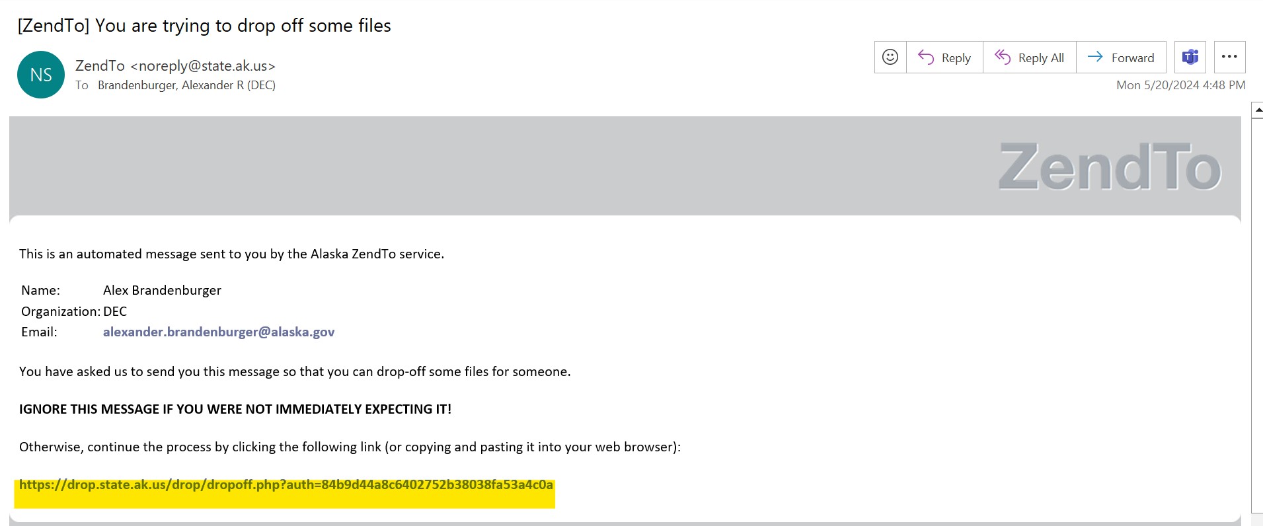Click the automated message intro sentence

tap(231, 254)
